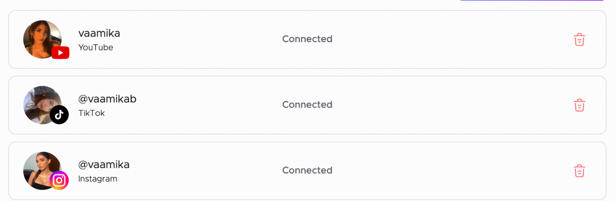
Task: Select the TikTok account card
Action: 307,105
